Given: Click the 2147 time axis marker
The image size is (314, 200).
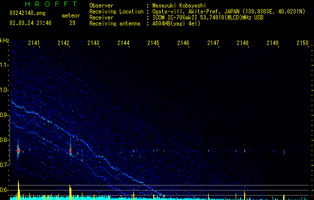Looking at the screenshot, I should [213, 43].
